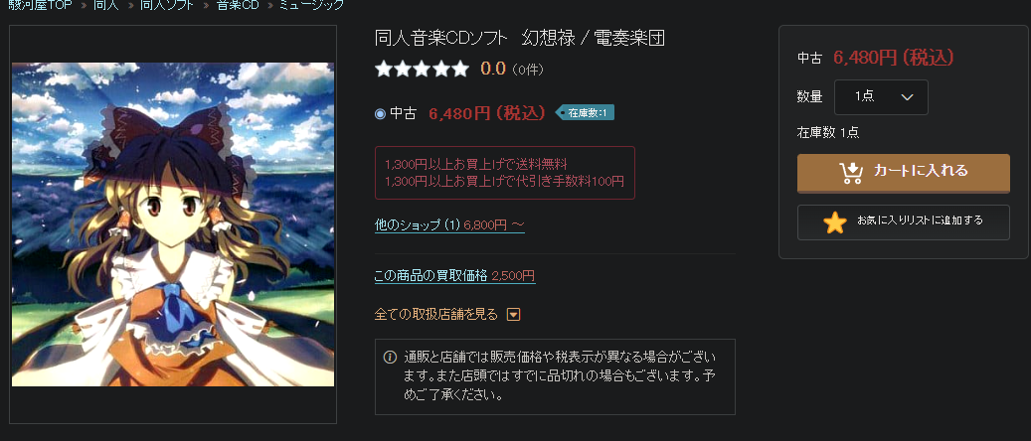This screenshot has height=441, width=1031.
Task: Click the first rating star
Action: pos(384,69)
